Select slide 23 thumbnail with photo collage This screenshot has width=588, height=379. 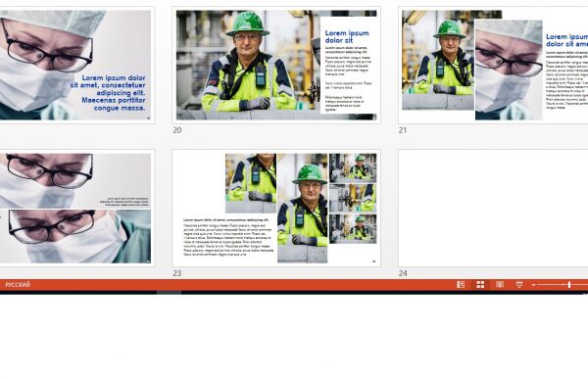click(276, 208)
